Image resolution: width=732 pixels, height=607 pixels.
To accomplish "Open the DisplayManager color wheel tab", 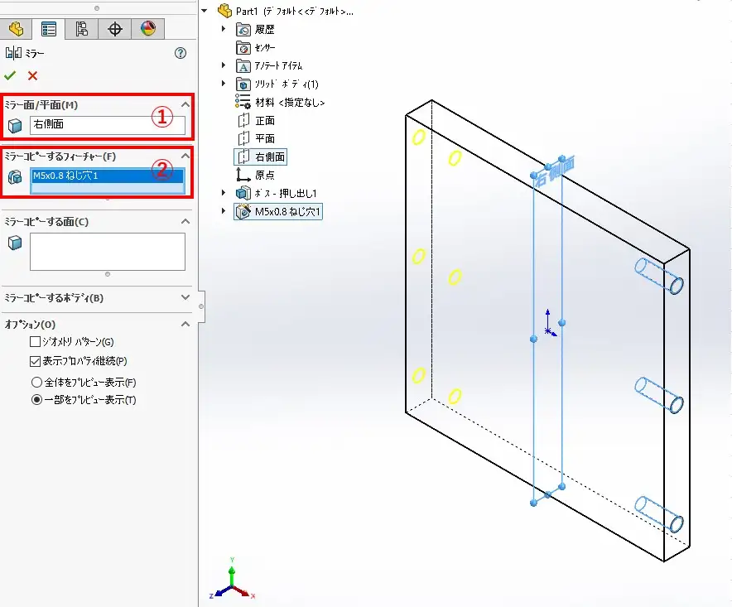I will 148,29.
